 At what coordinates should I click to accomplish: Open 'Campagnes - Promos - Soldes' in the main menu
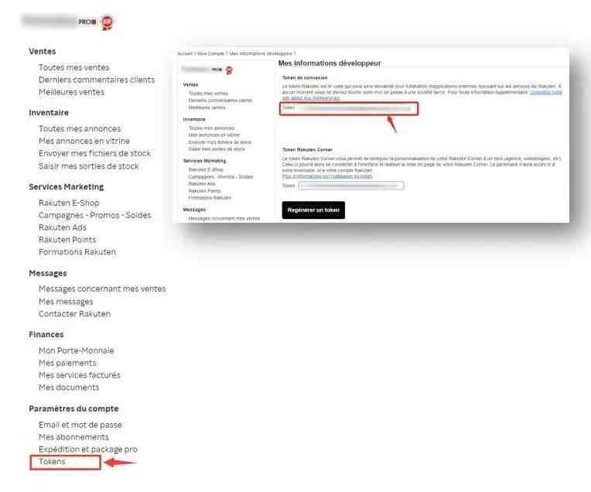(x=94, y=215)
